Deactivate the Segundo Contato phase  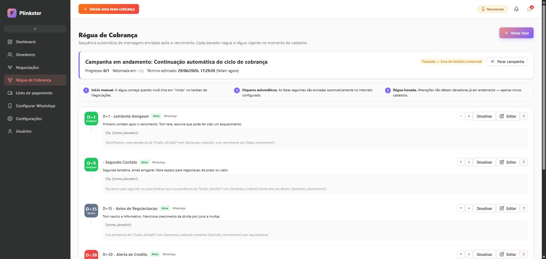[484, 162]
